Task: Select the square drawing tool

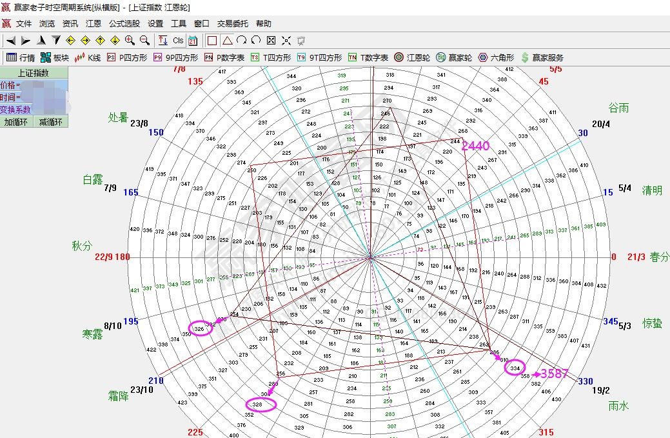Action: pyautogui.click(x=212, y=40)
